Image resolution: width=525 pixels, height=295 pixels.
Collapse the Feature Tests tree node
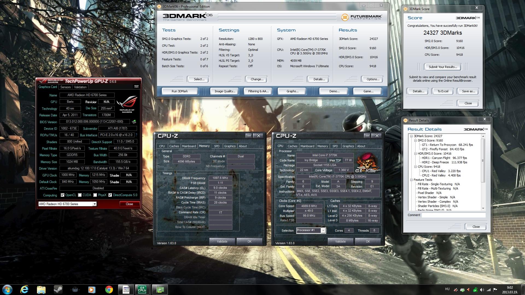tap(411, 180)
